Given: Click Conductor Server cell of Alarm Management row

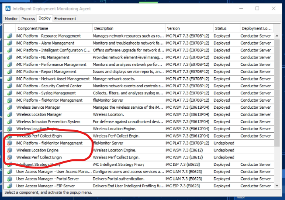Looking at the screenshot, I should click(256, 43).
